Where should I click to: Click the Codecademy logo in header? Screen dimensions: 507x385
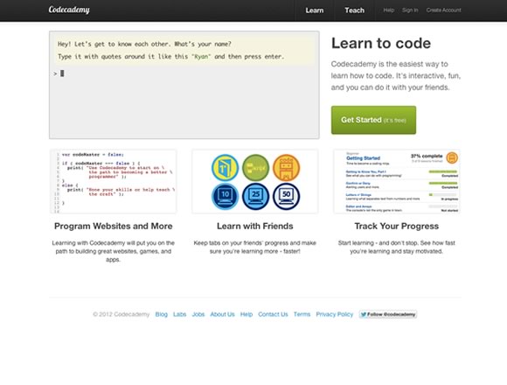(69, 10)
